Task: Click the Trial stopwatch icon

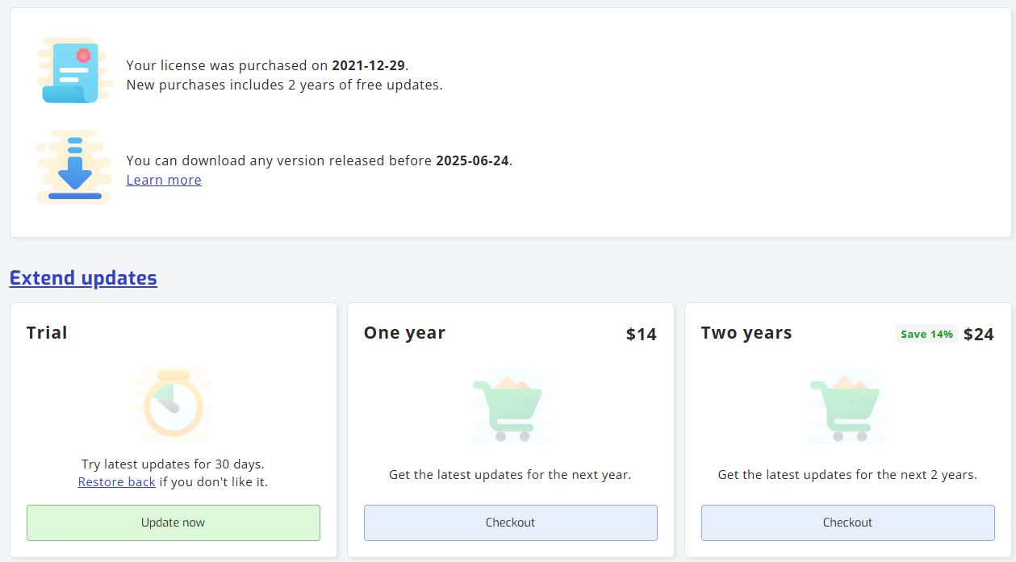Action: point(173,405)
